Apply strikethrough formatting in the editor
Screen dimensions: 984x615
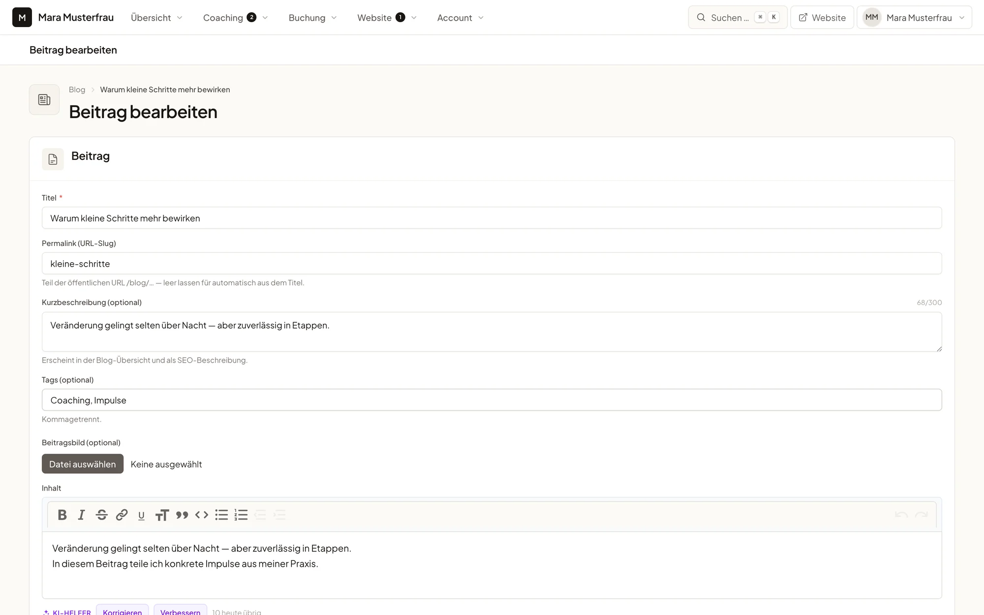[x=102, y=515]
